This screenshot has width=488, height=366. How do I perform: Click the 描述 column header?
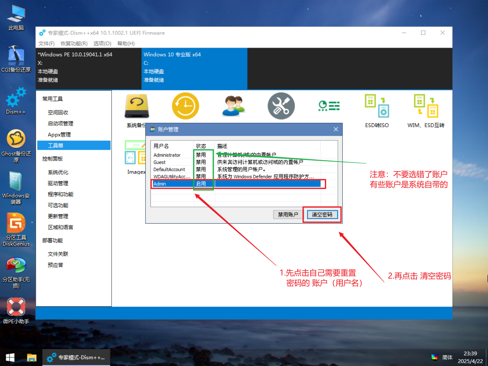click(267, 146)
